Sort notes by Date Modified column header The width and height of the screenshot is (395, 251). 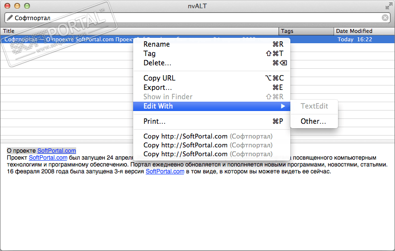point(364,31)
